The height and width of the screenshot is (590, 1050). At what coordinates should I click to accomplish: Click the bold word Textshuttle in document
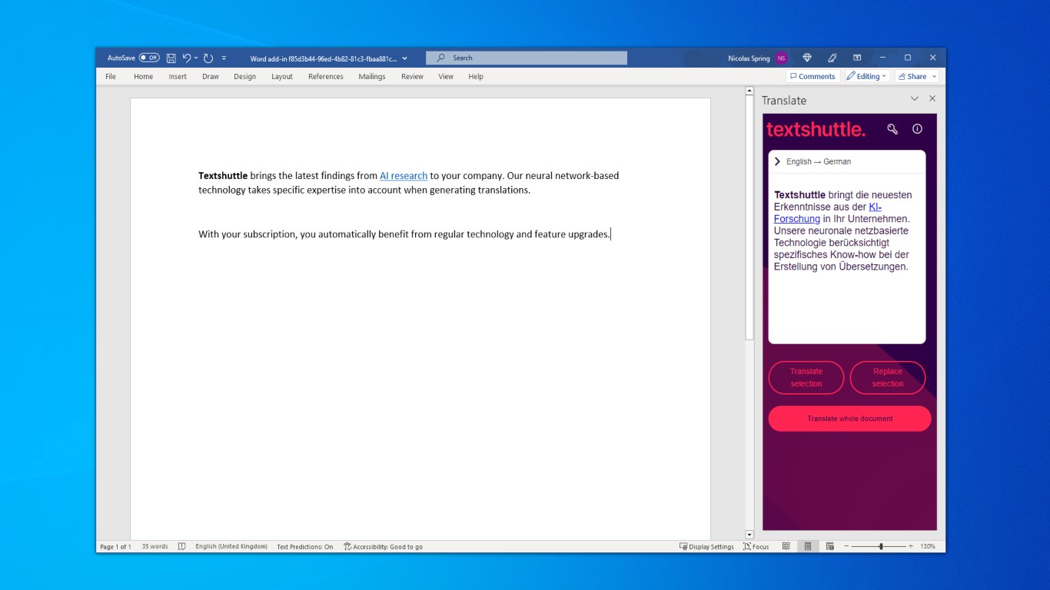click(223, 176)
